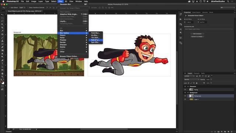Select the Rectangle shape tool
This screenshot has width=236, height=133.
(2, 70)
